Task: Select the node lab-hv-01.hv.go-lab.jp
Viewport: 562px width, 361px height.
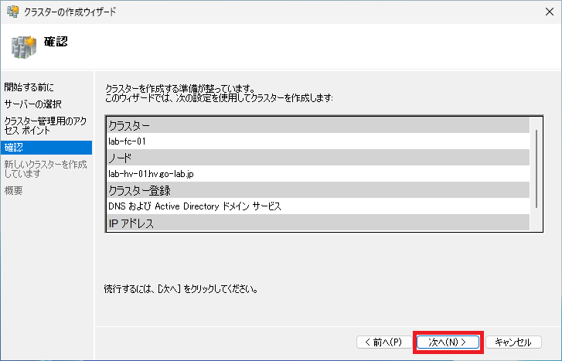Action: [151, 174]
